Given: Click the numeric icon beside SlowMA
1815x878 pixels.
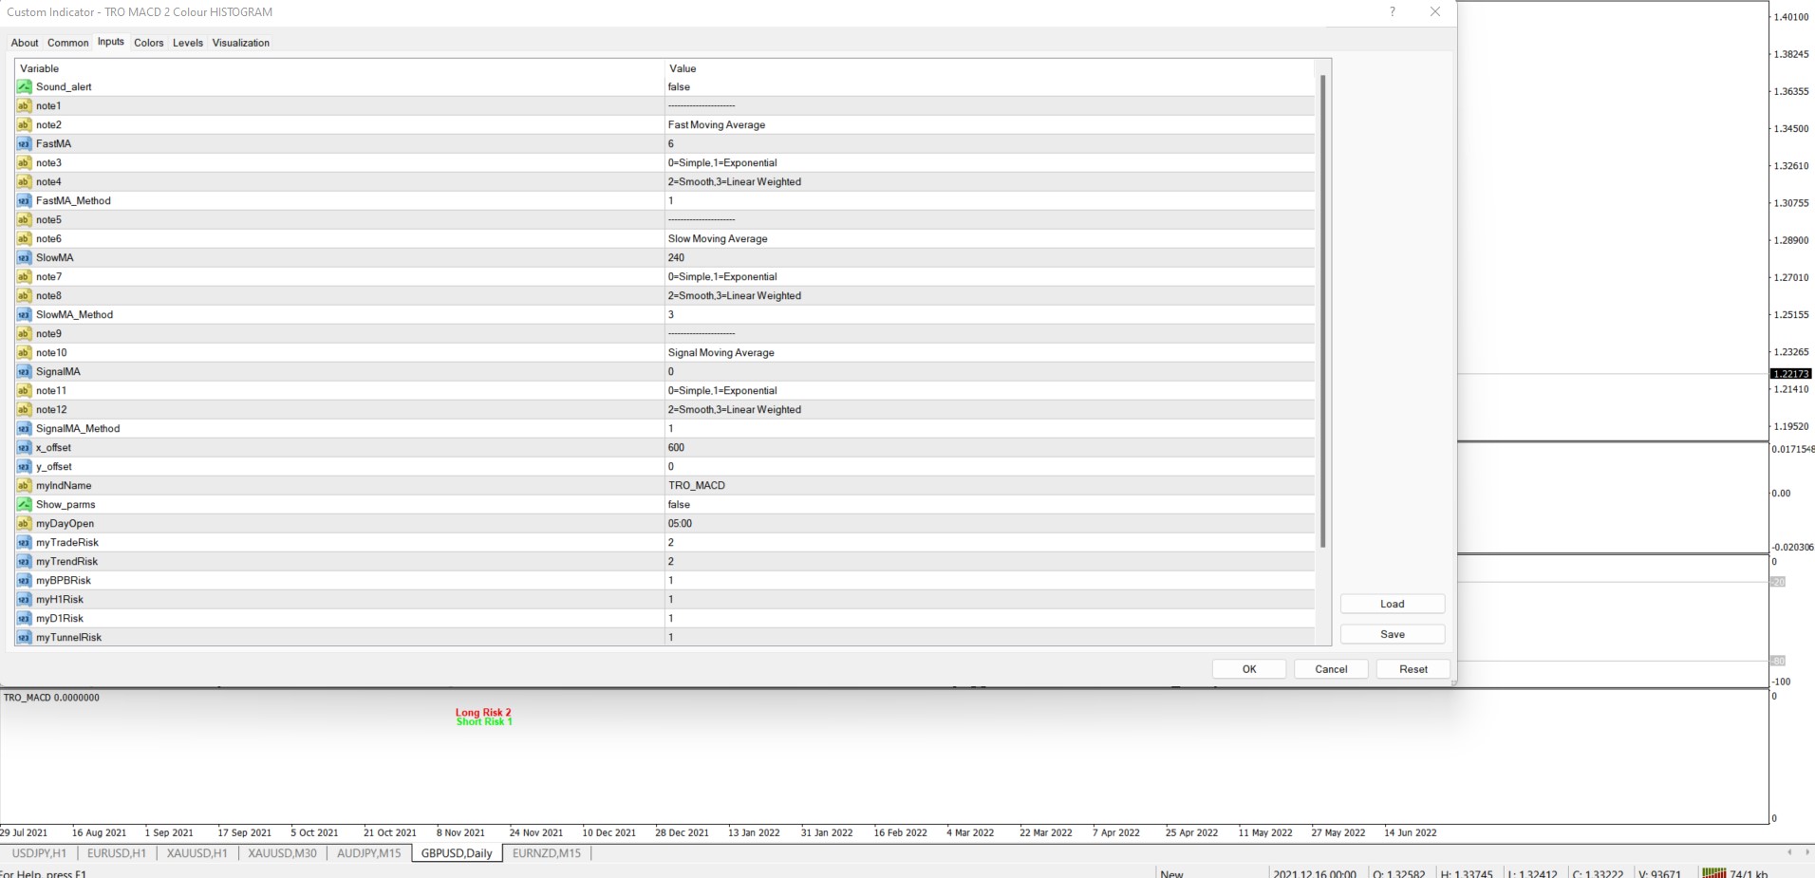Looking at the screenshot, I should 24,257.
